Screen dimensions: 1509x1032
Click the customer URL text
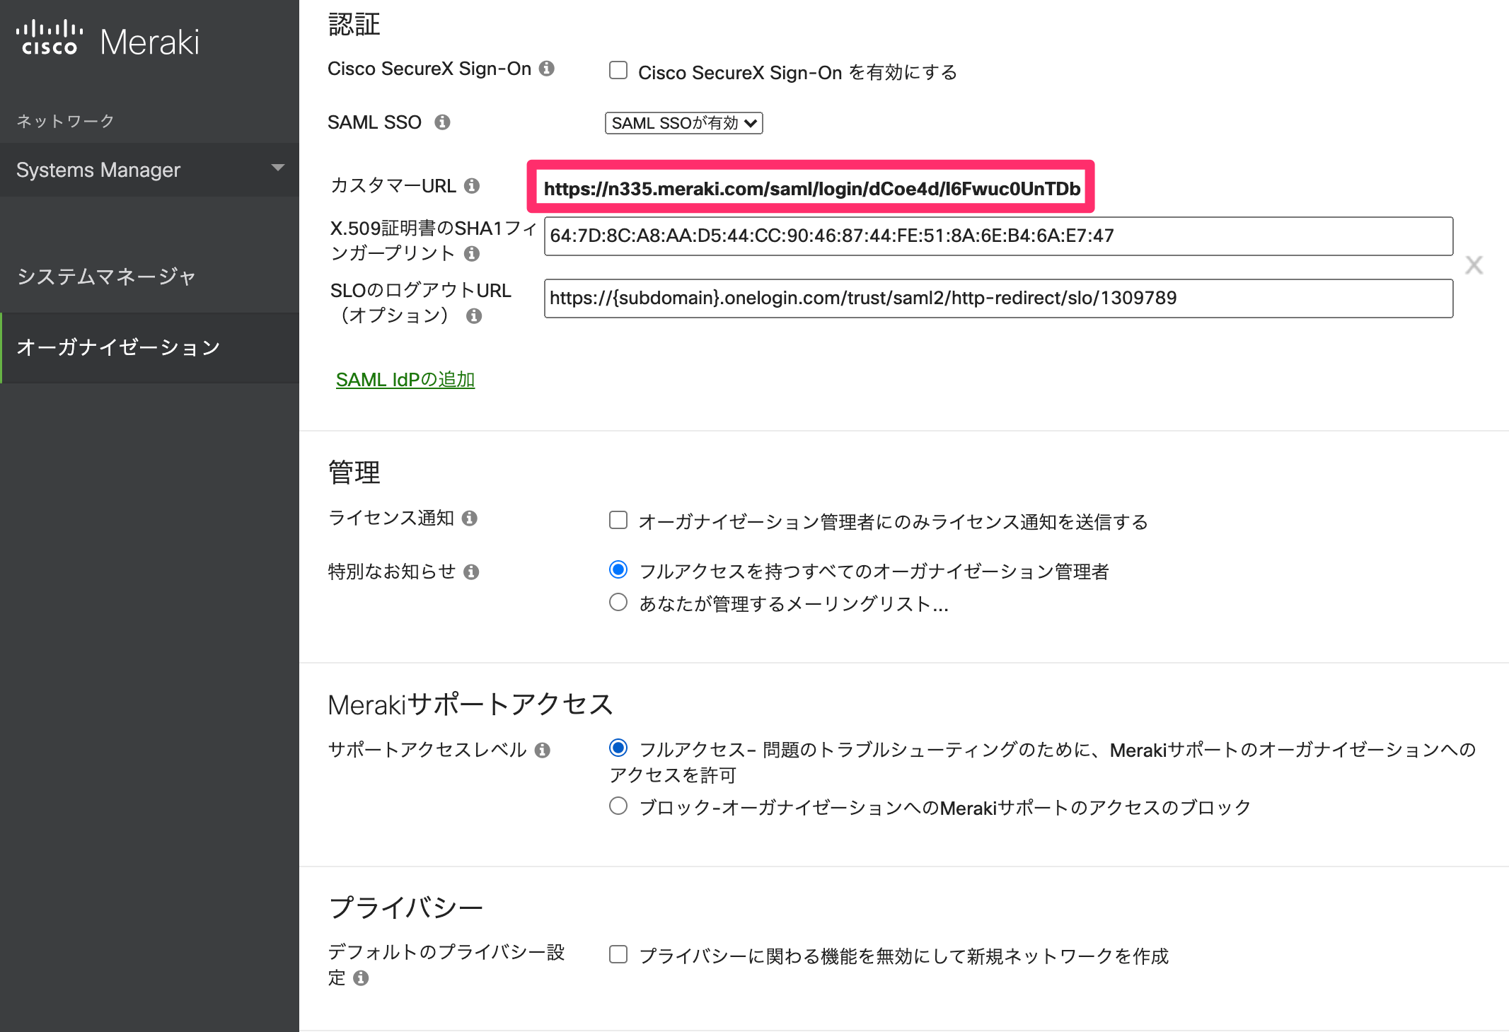pos(812,189)
